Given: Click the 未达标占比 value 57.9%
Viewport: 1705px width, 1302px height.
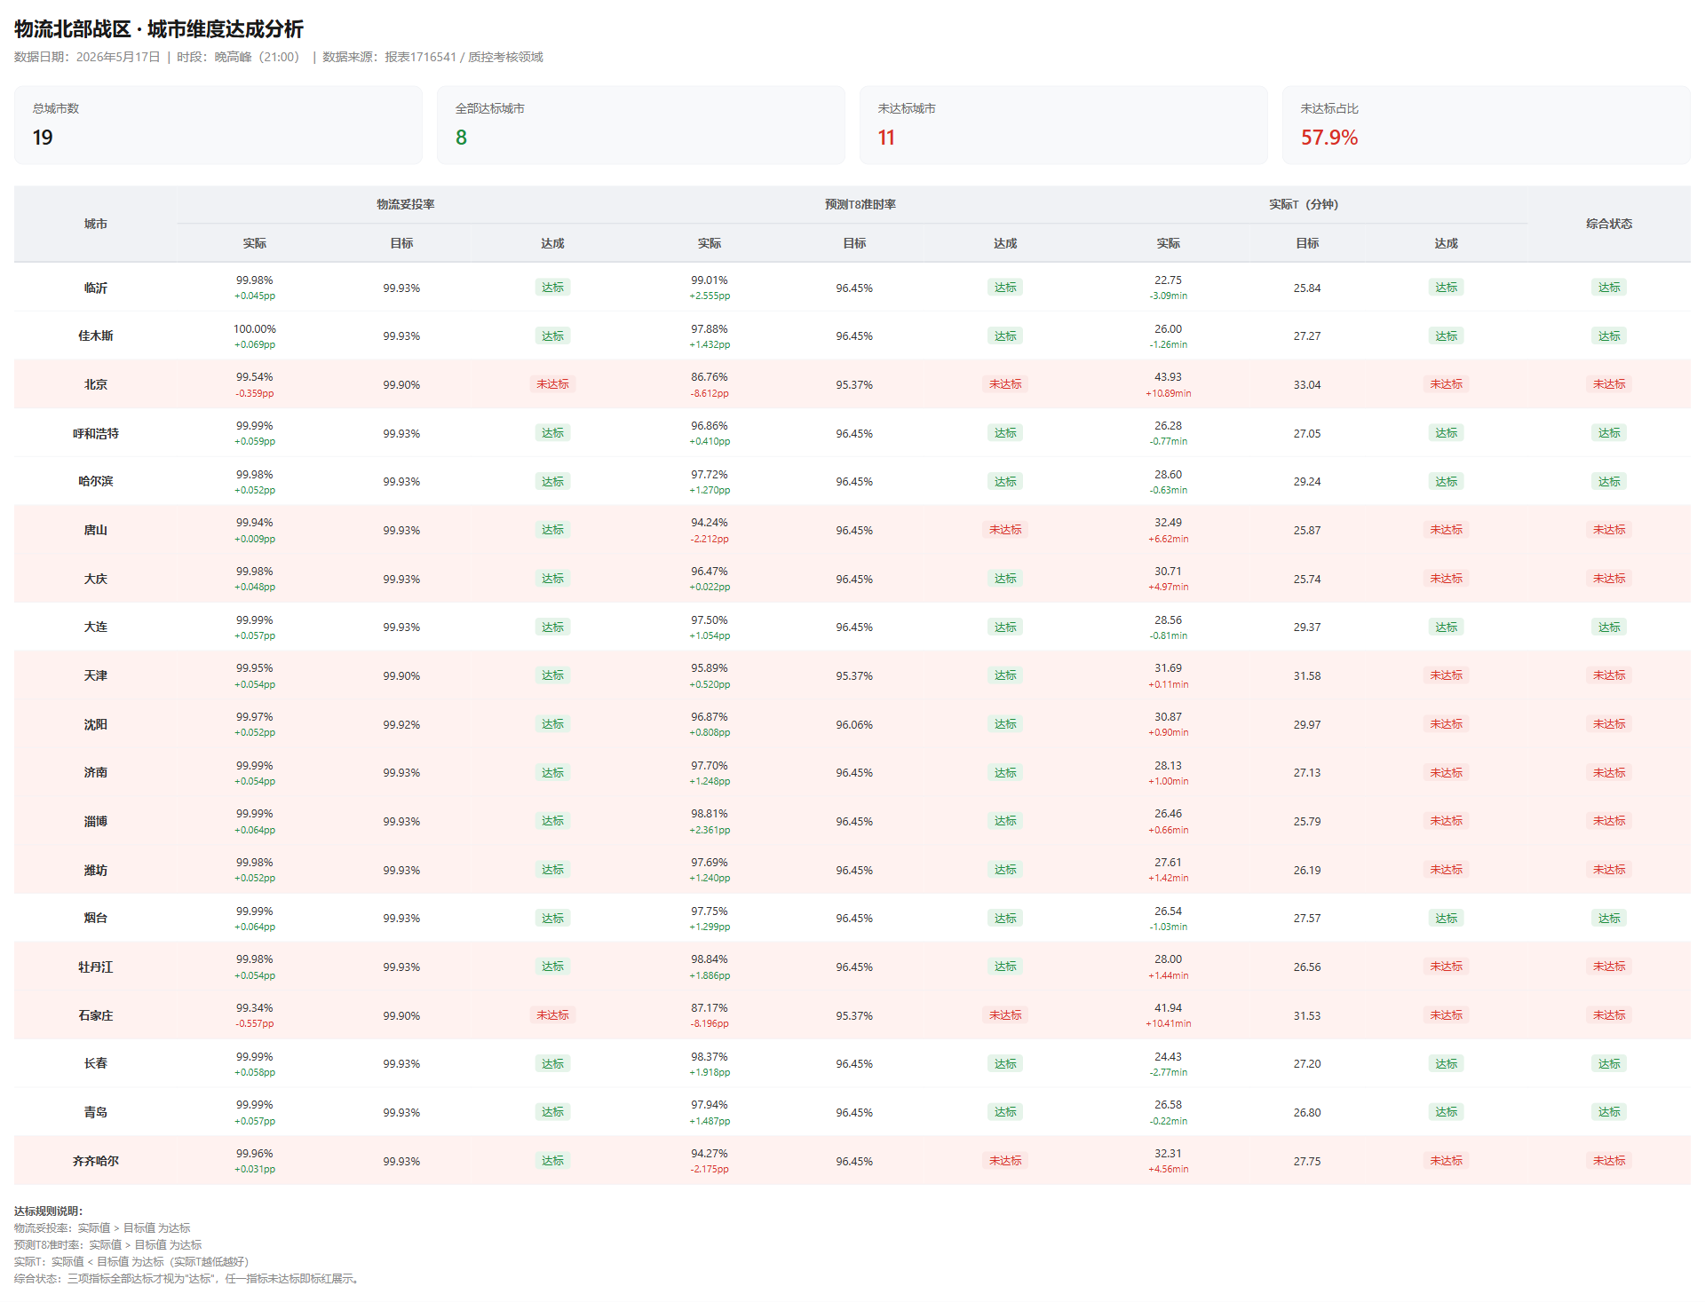Looking at the screenshot, I should click(x=1329, y=138).
